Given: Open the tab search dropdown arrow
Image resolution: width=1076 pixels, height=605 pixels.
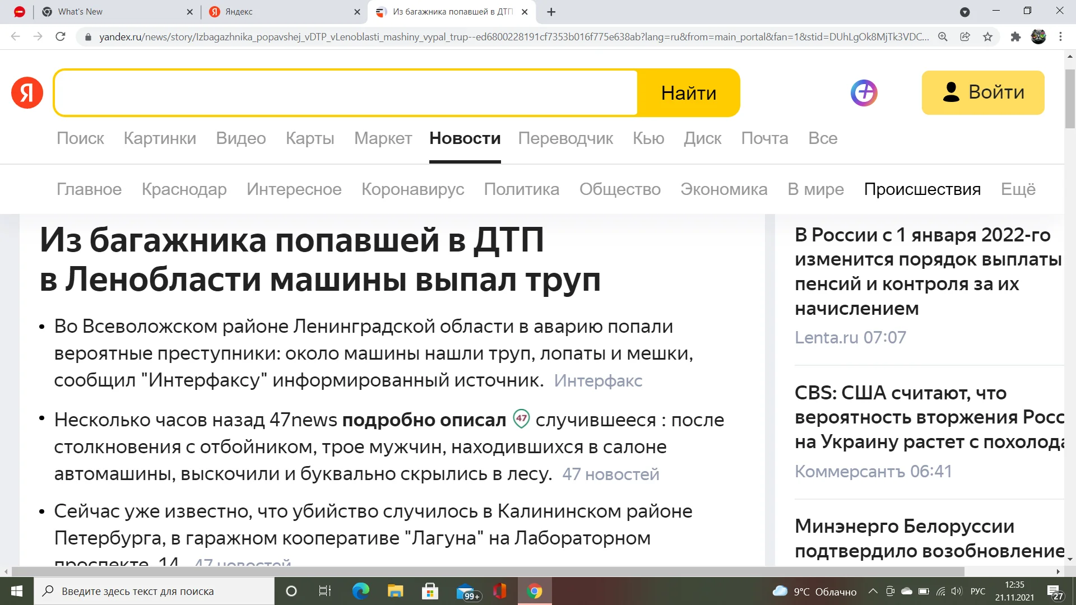Looking at the screenshot, I should [964, 12].
